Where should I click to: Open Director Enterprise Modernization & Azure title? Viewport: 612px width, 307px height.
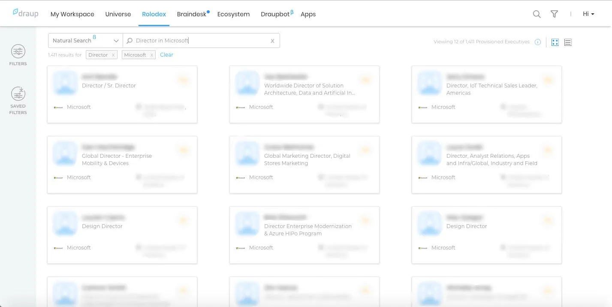click(x=308, y=230)
